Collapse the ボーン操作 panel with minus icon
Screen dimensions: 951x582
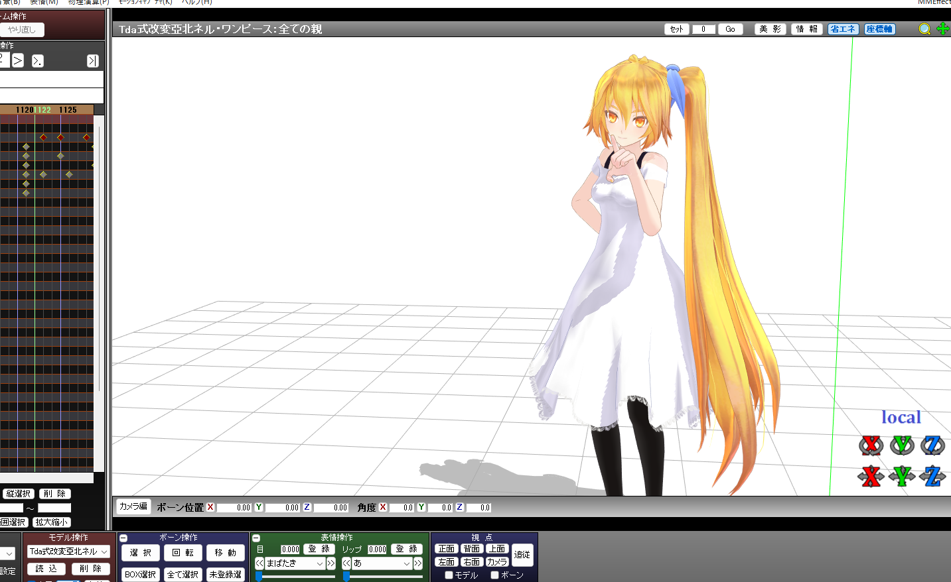pyautogui.click(x=123, y=538)
